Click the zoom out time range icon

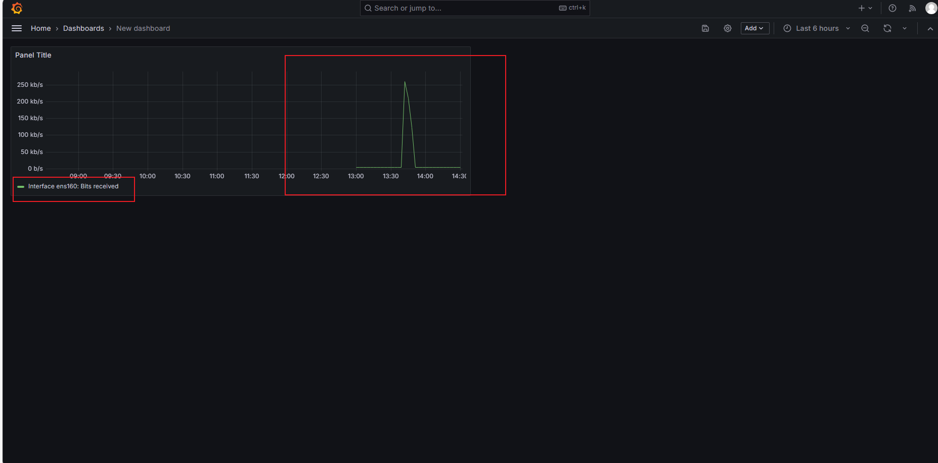(865, 28)
